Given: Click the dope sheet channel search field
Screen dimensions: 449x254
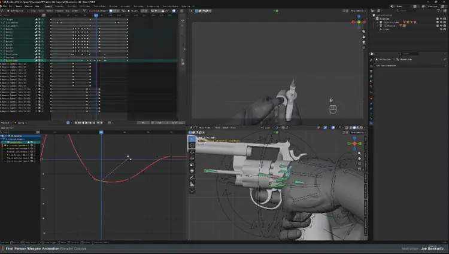Looking at the screenshot, I should [21, 15].
